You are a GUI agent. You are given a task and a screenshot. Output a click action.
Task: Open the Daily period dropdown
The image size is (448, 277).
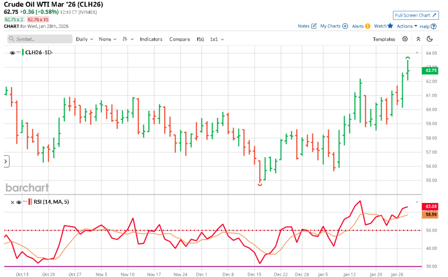tap(84, 39)
